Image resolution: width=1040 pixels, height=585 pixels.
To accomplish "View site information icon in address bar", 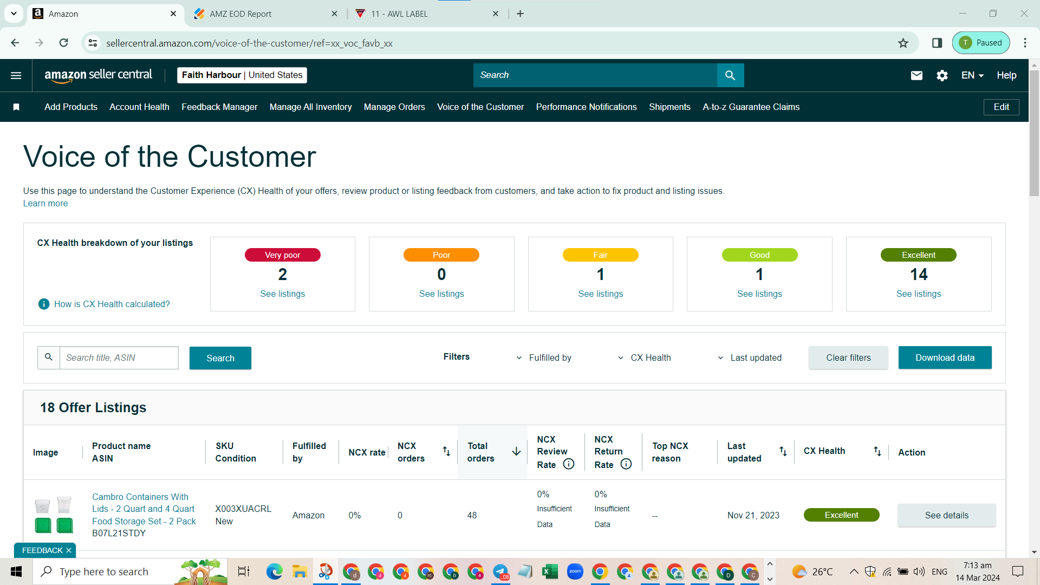I will click(93, 43).
